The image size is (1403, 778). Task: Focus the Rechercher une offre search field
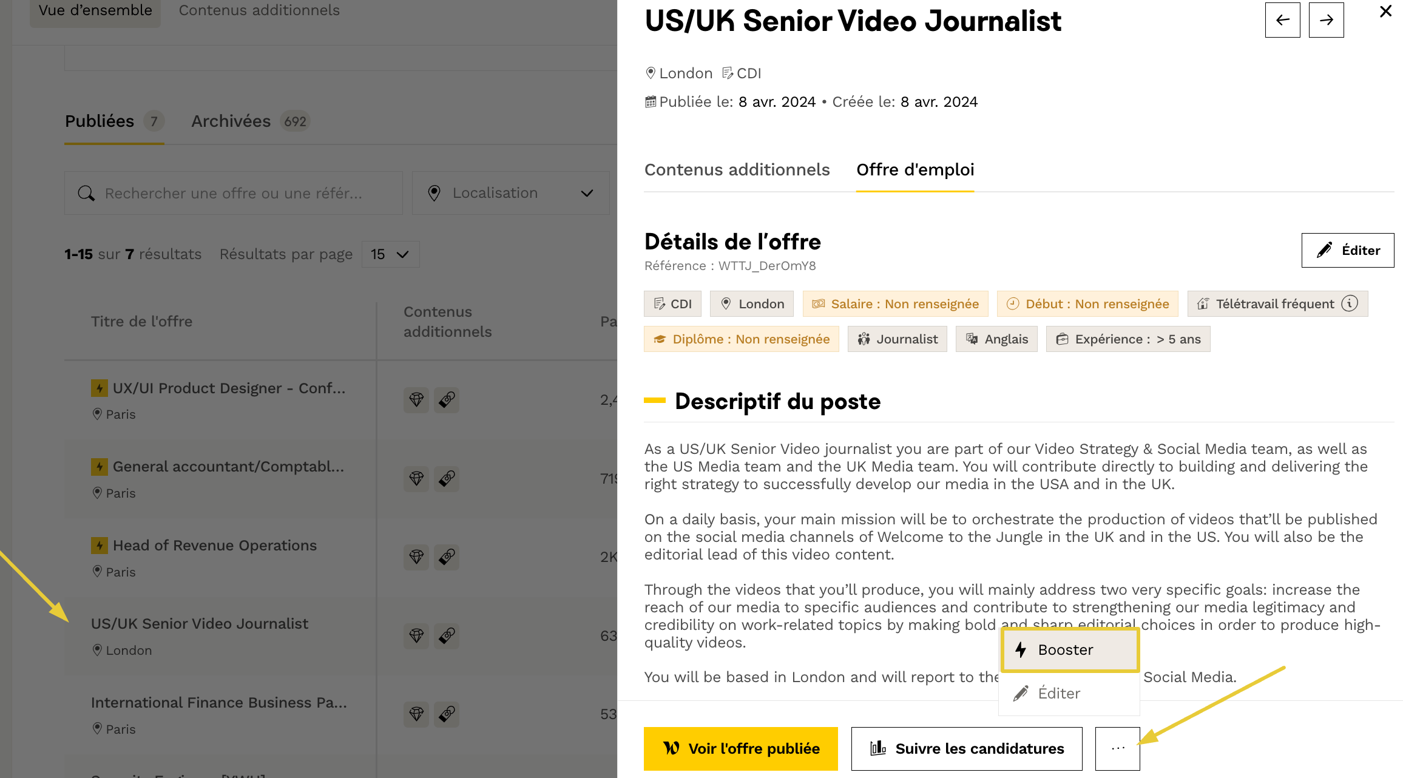click(243, 194)
